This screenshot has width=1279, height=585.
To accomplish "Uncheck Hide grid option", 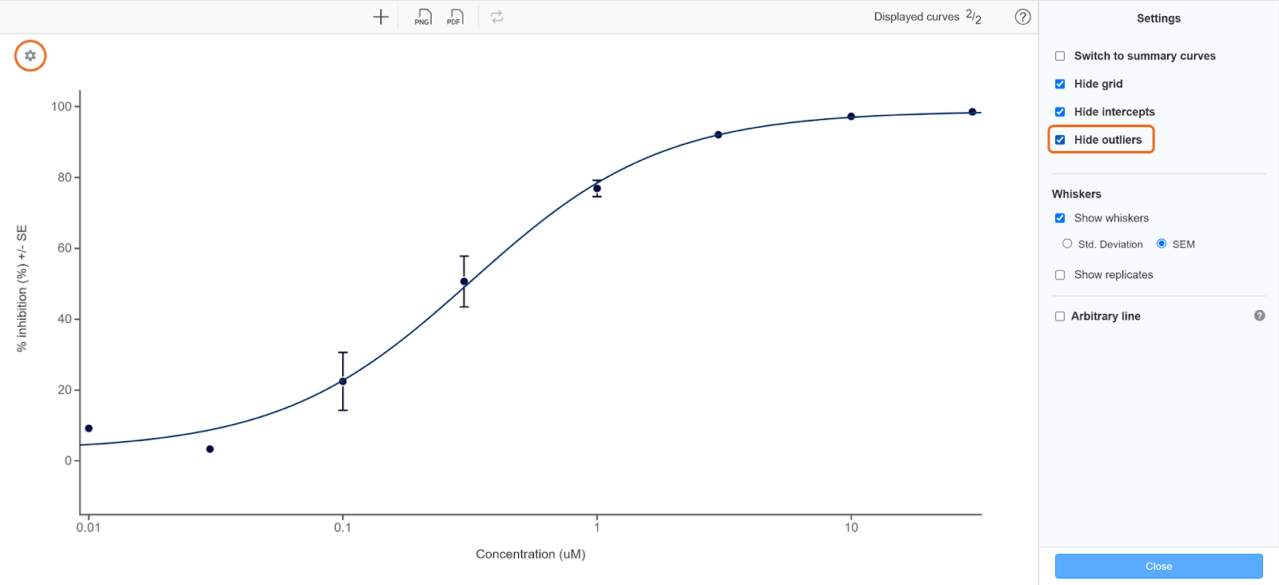I will click(1060, 84).
